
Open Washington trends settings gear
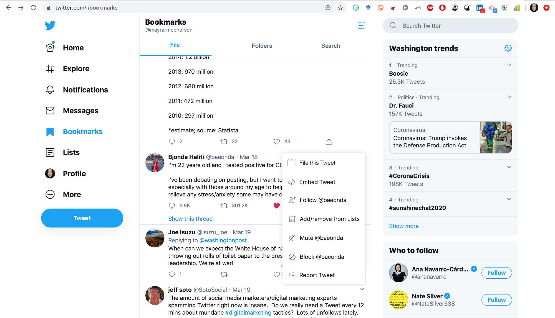click(x=508, y=48)
